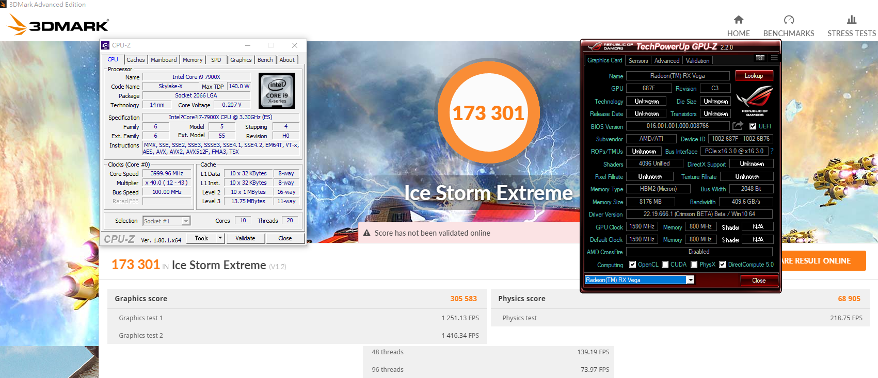The width and height of the screenshot is (878, 378).
Task: Click the Graphics test 1 row
Action: tap(297, 318)
